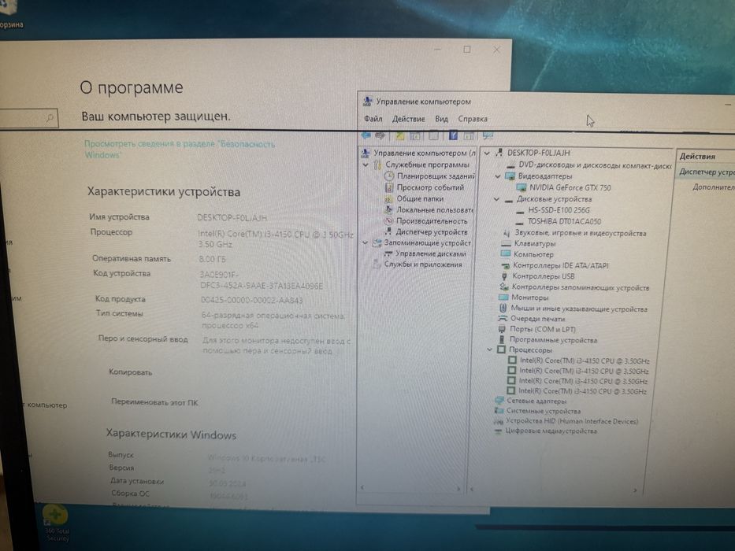Click Диспетчер устройств in Действия pane
Screen dimensions: 735x551
coord(707,172)
